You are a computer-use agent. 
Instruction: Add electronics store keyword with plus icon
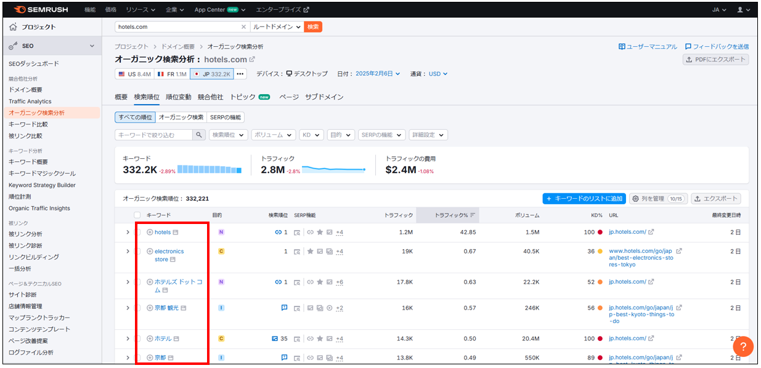tap(150, 251)
